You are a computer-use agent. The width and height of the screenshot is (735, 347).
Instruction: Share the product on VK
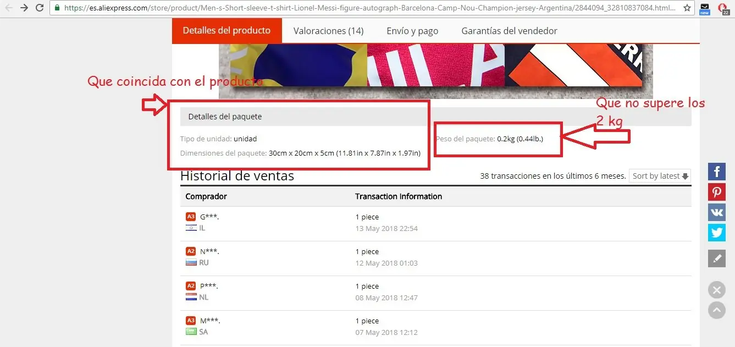717,212
